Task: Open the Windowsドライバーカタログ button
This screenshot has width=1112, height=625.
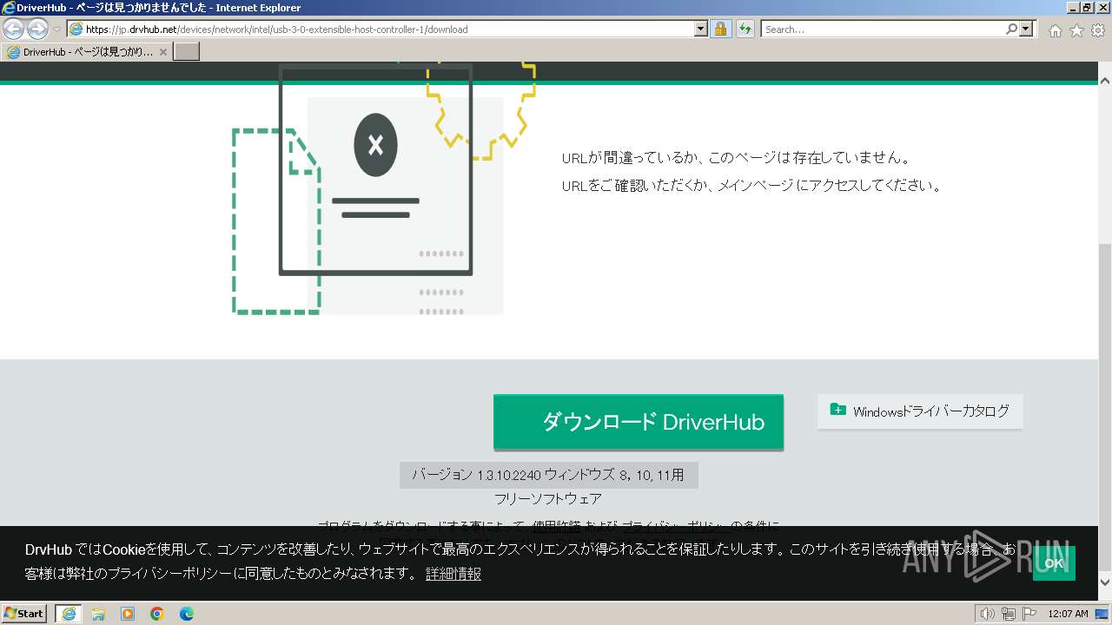Action: click(920, 411)
